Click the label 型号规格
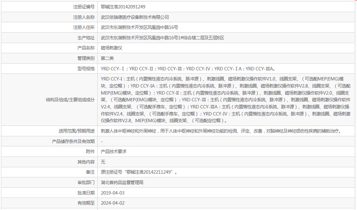 tap(86, 69)
